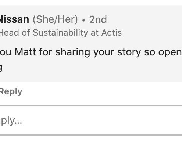Click the right end of the reply input box
The image size is (182, 145).
click(176, 121)
